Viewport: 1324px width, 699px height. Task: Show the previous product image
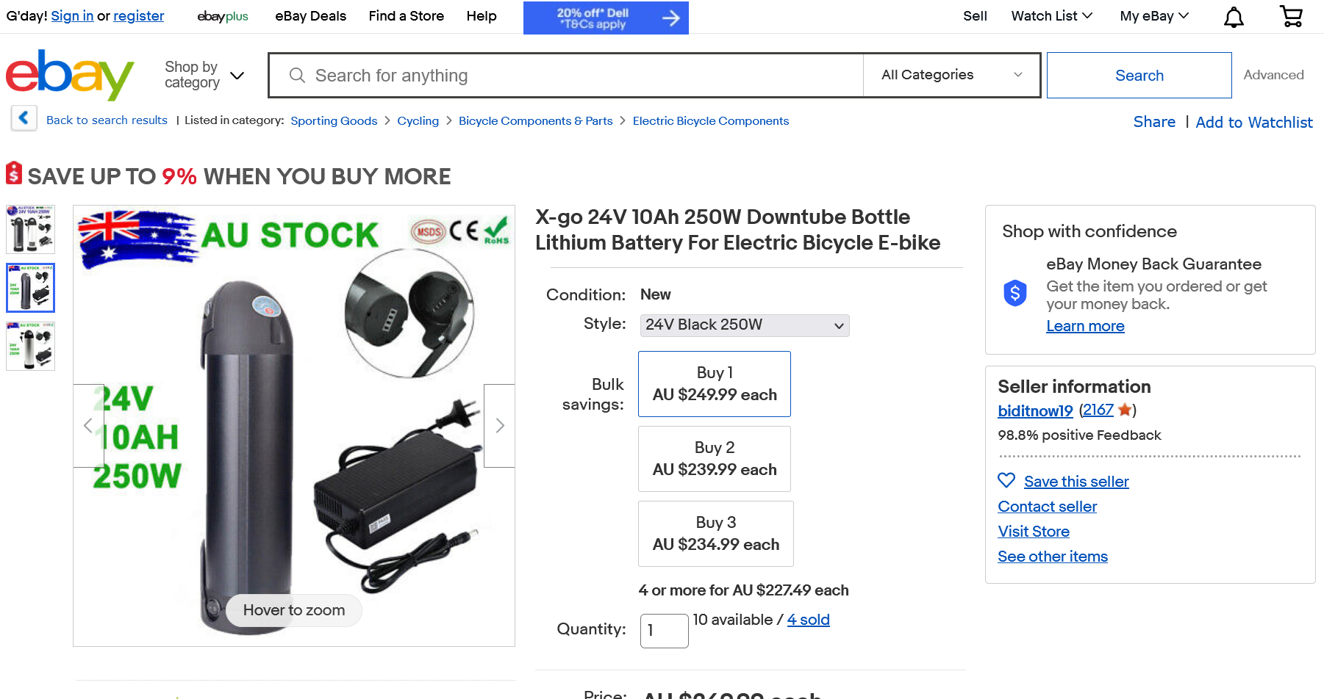(x=88, y=426)
